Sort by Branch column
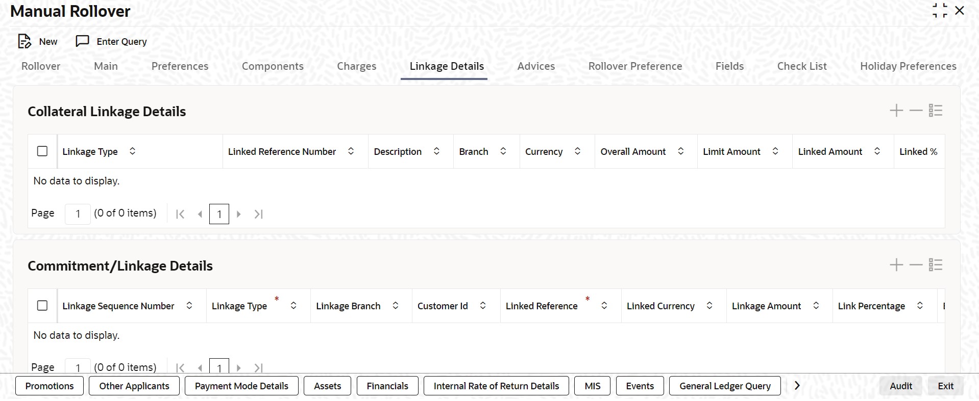The image size is (979, 401). pyautogui.click(x=503, y=151)
